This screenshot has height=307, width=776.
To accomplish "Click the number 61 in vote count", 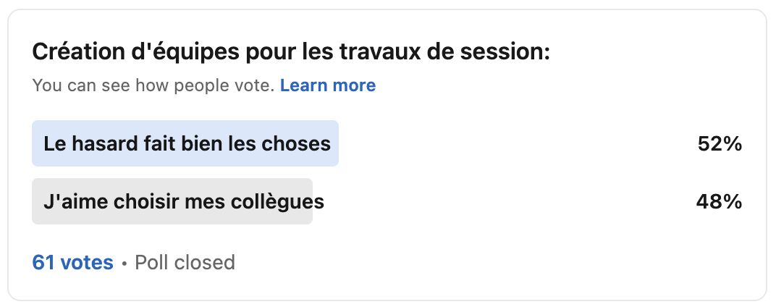I will coord(43,262).
